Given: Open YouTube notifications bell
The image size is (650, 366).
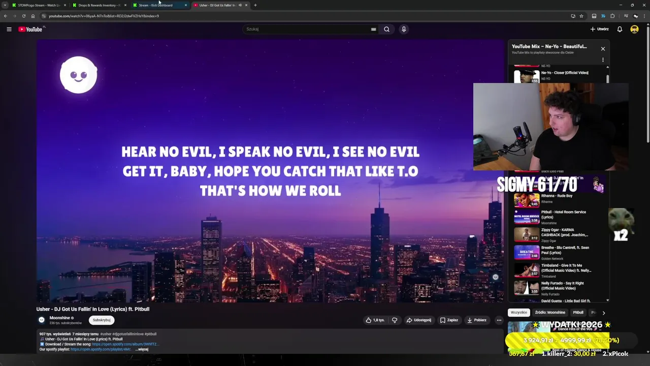Looking at the screenshot, I should point(620,29).
